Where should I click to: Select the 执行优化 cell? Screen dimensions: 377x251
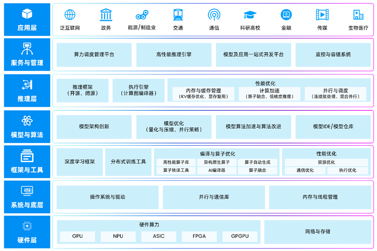pos(348,171)
